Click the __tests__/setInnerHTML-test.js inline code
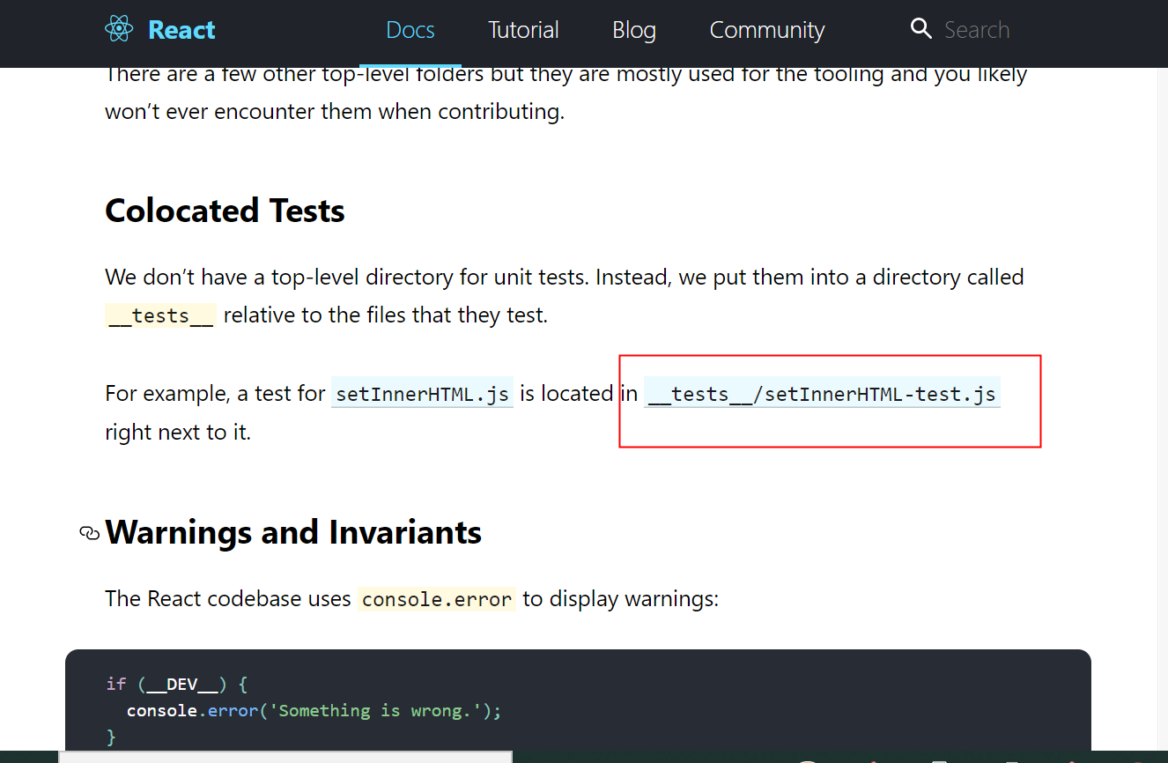Image resolution: width=1168 pixels, height=763 pixels. point(822,394)
